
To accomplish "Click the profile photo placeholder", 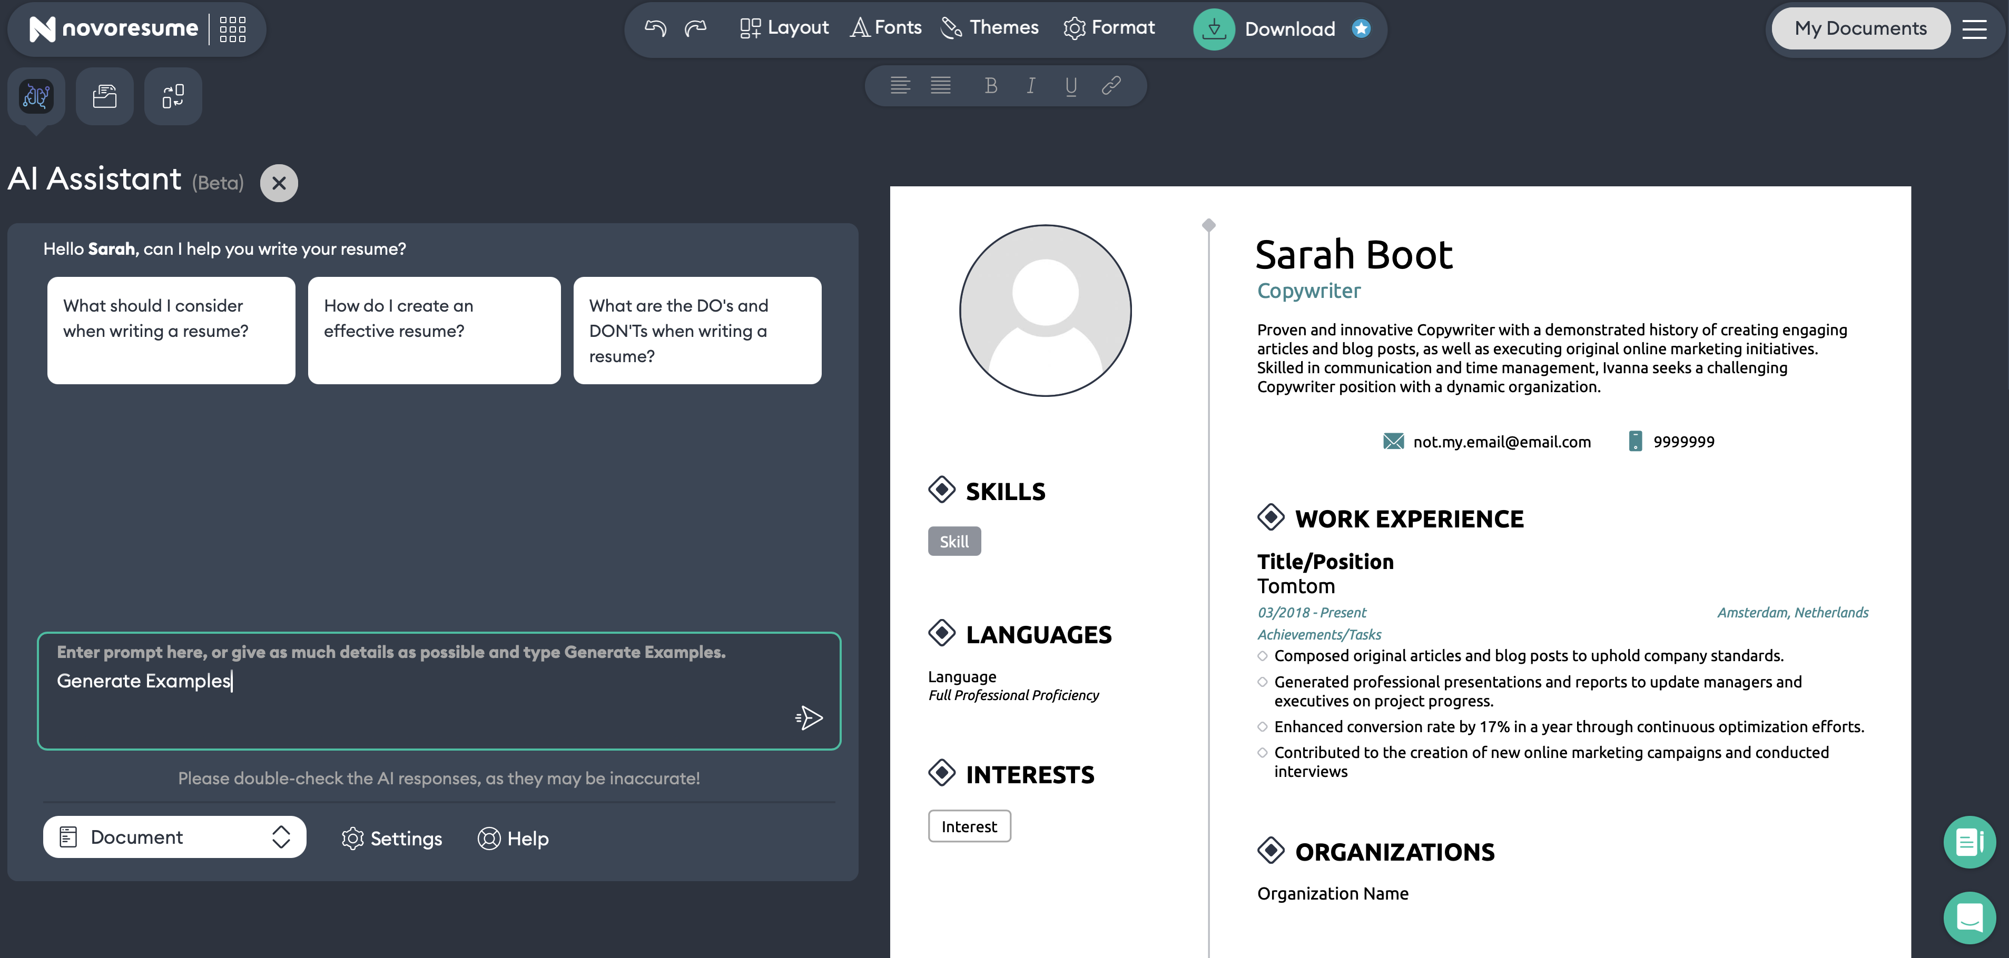I will (x=1045, y=310).
